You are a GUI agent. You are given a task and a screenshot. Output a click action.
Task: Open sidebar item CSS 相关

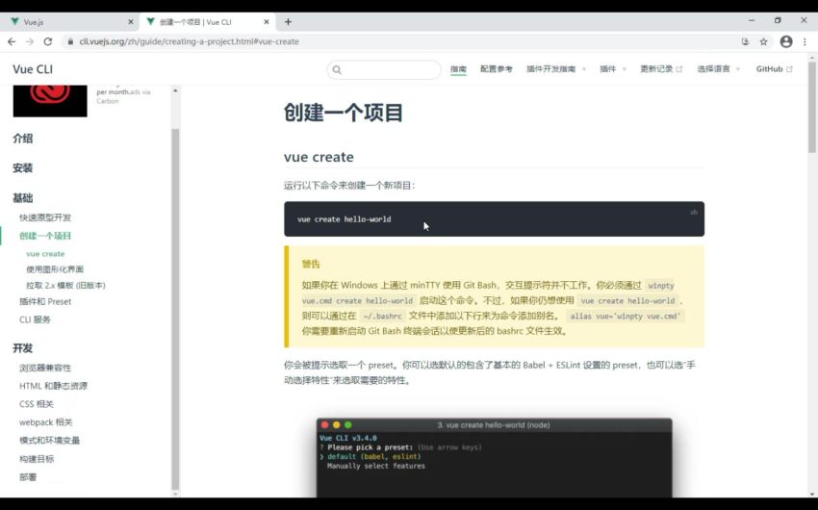(x=37, y=404)
